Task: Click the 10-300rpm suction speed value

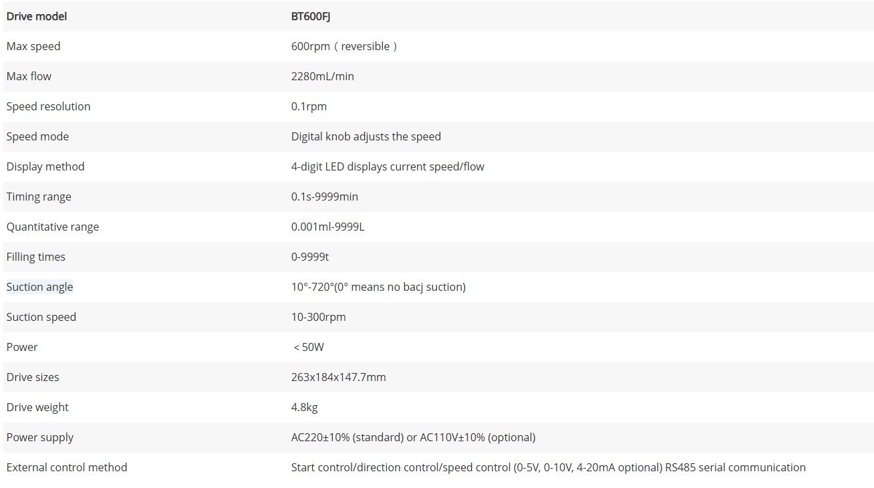Action: tap(319, 317)
